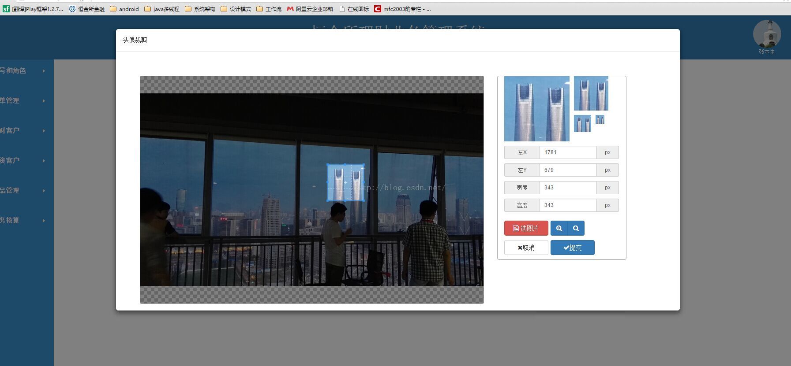Click the small crop preview thumbnail

pyautogui.click(x=582, y=124)
